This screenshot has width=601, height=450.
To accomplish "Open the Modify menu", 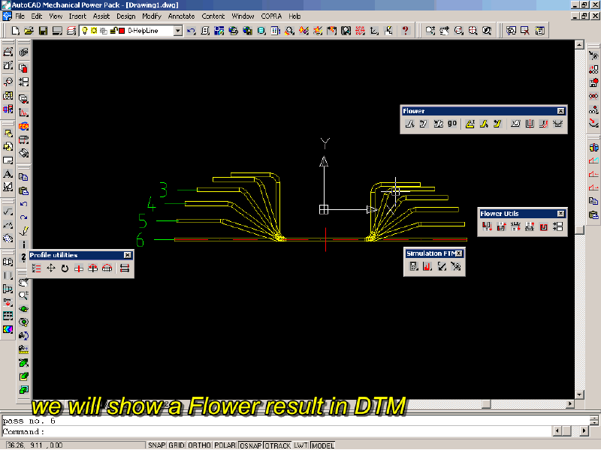I will pos(152,16).
